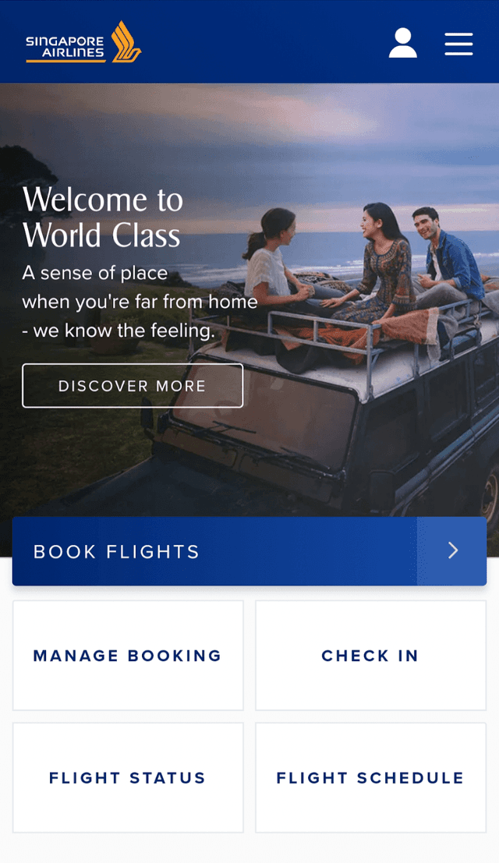Click the Discover More button
499x863 pixels.
click(x=133, y=386)
